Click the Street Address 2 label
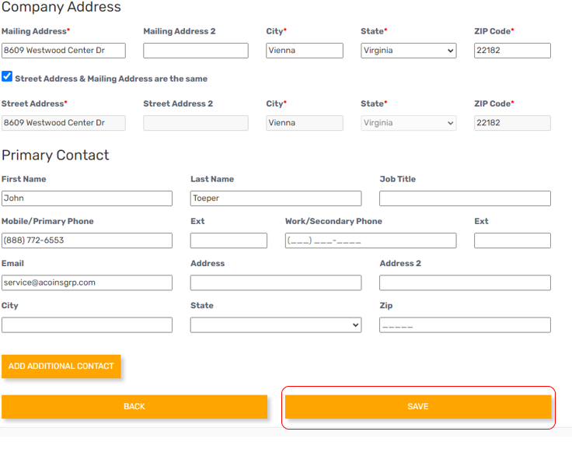The width and height of the screenshot is (572, 449). [x=178, y=103]
